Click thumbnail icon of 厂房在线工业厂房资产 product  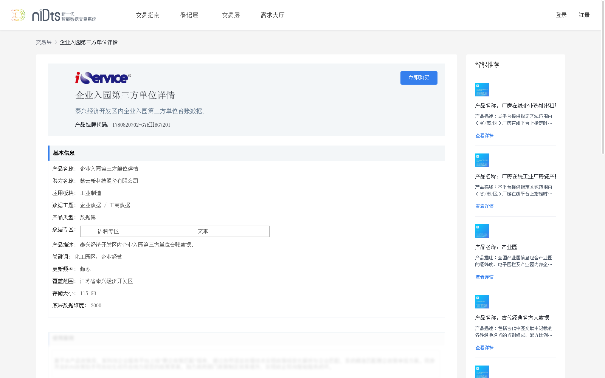tap(482, 160)
